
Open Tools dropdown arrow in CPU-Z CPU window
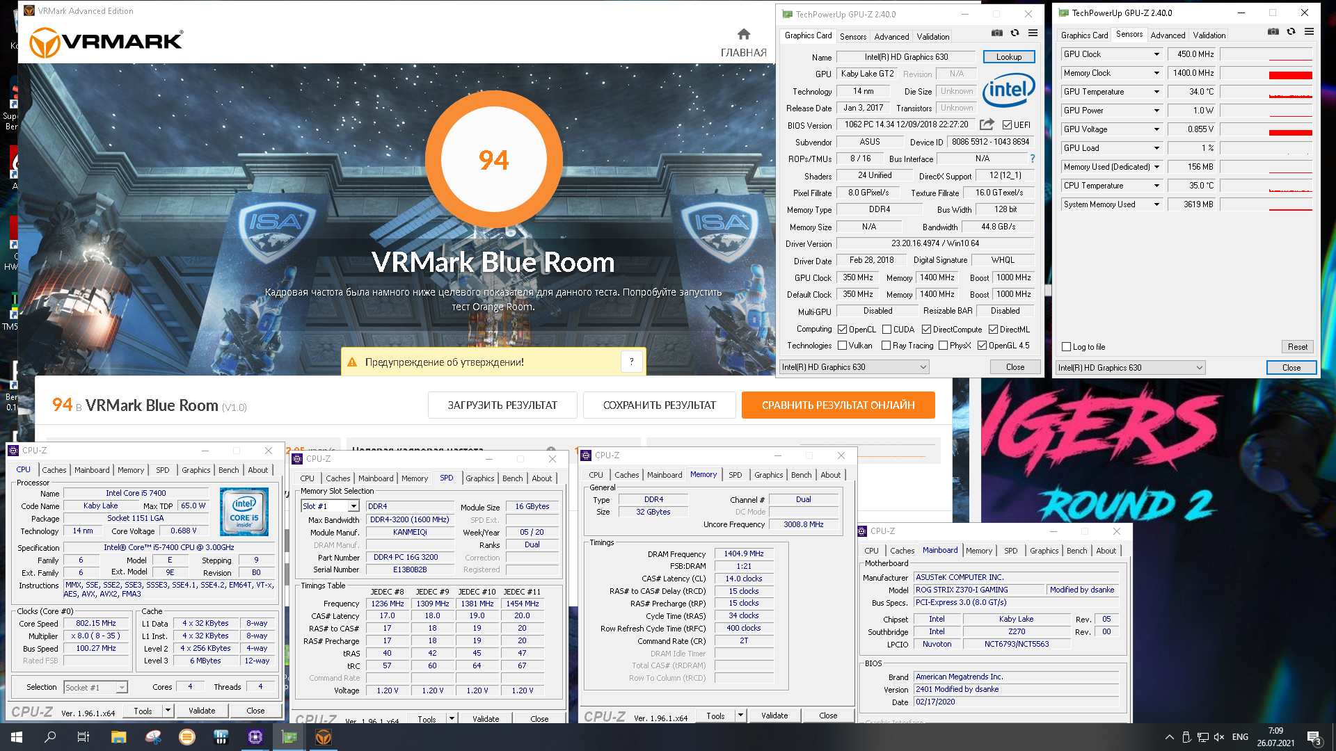[x=168, y=711]
